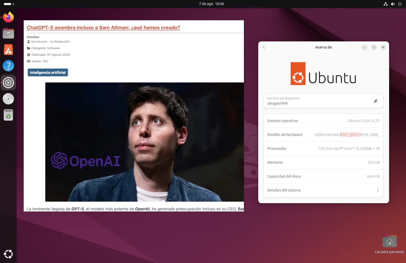Show applications with the Ubuntu logo button
The width and height of the screenshot is (406, 263).
(x=8, y=254)
